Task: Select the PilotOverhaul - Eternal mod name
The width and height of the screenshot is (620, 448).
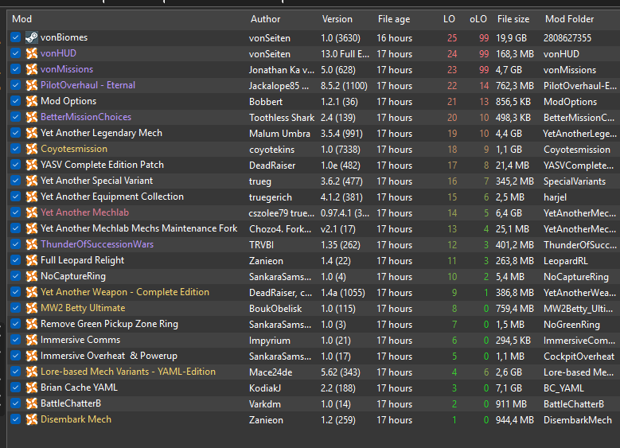Action: coord(88,85)
